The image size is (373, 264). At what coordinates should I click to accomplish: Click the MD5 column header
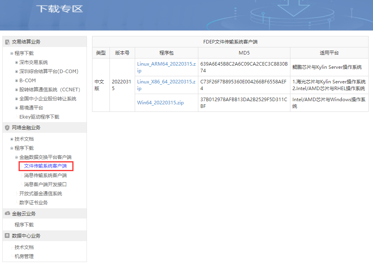(244, 53)
